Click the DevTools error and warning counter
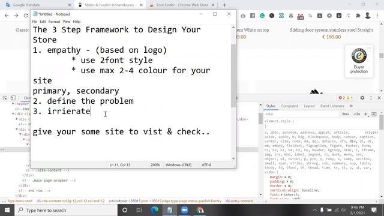 tap(346, 98)
